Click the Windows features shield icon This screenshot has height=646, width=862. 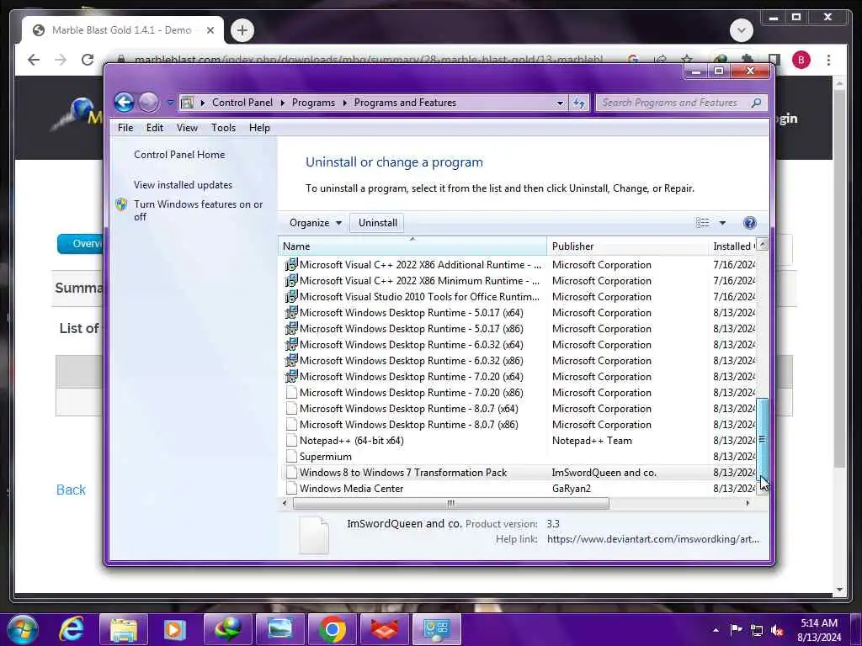coord(121,204)
